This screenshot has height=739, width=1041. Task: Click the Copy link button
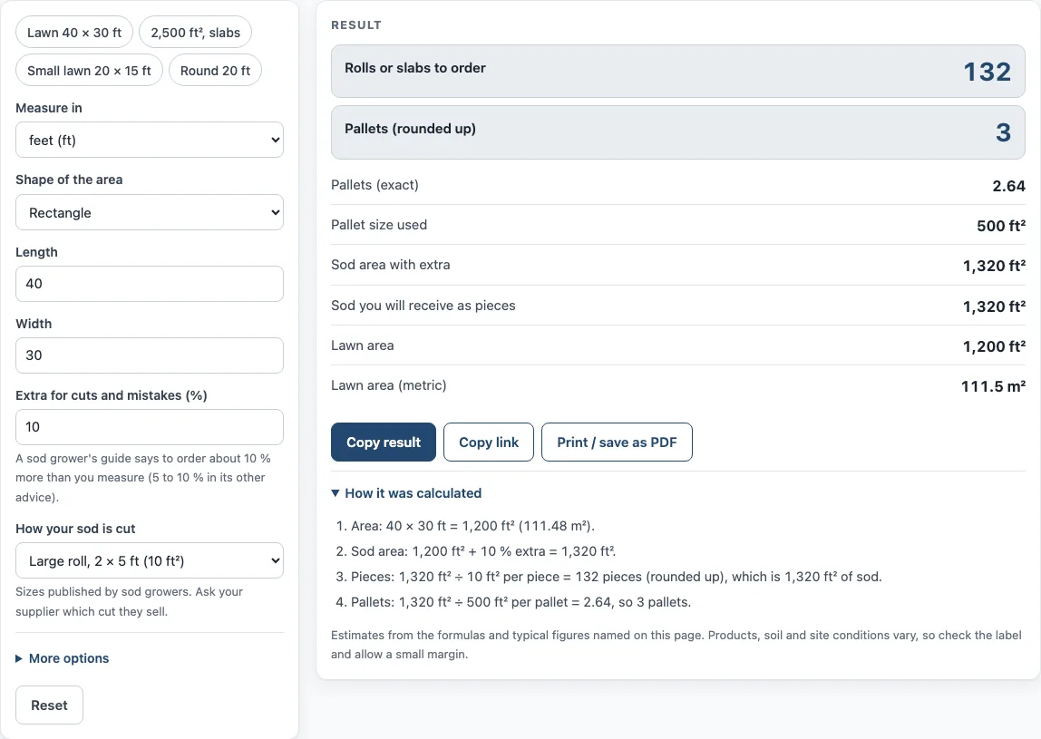coord(489,442)
